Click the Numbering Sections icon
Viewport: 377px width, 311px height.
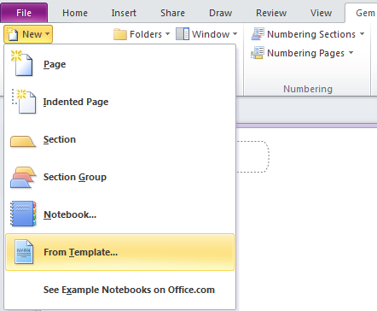click(258, 34)
